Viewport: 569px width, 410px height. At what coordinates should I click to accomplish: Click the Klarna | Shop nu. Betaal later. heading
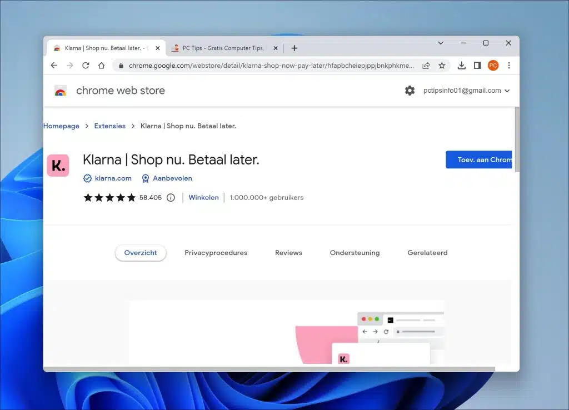pyautogui.click(x=171, y=159)
